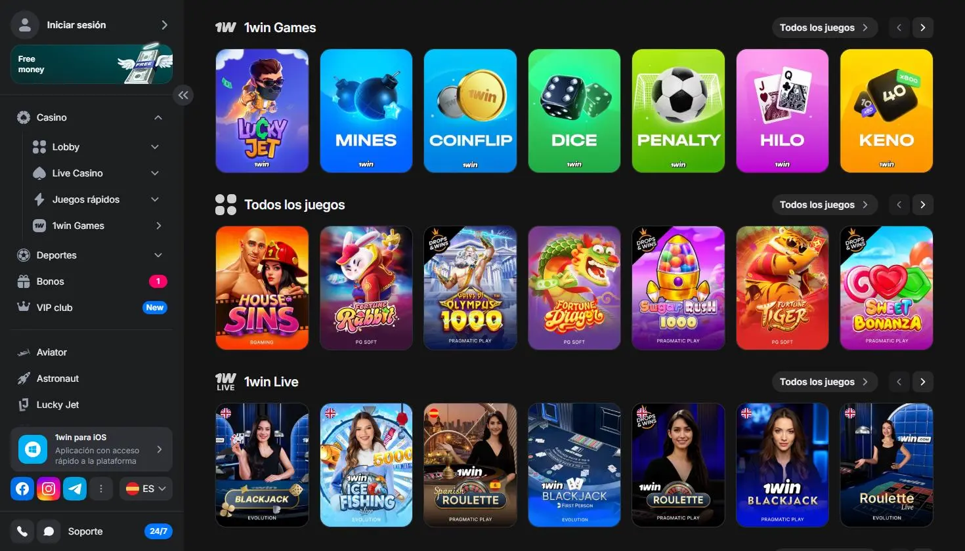Open the Mines game thumbnail
Viewport: 965px width, 551px height.
point(366,111)
